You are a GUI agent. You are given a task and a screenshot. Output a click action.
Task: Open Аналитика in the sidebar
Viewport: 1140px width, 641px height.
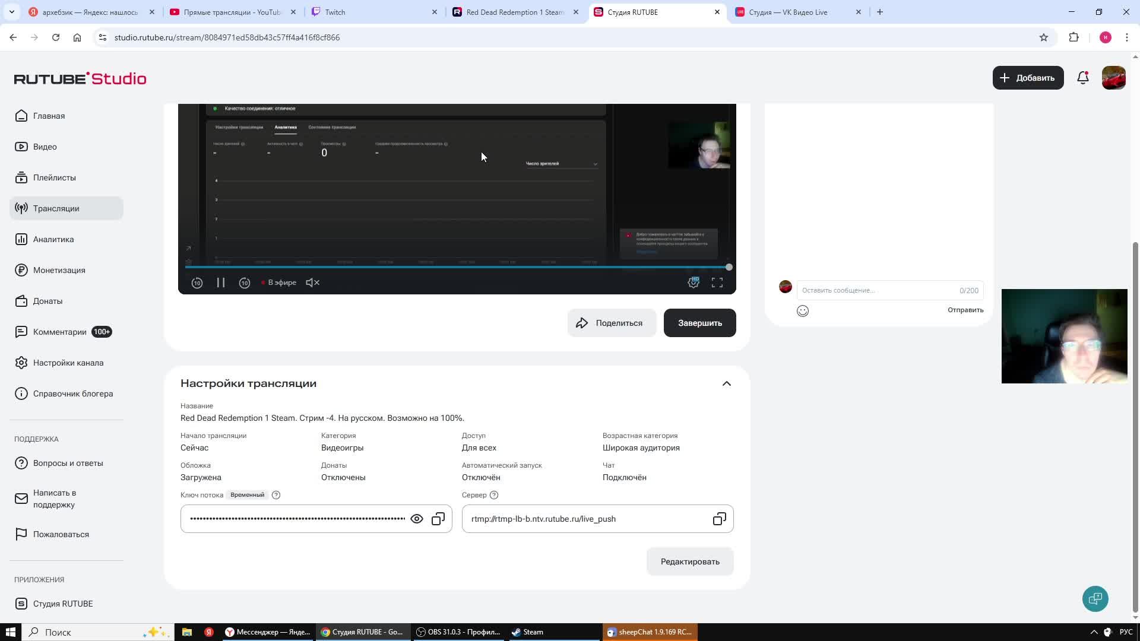click(53, 239)
